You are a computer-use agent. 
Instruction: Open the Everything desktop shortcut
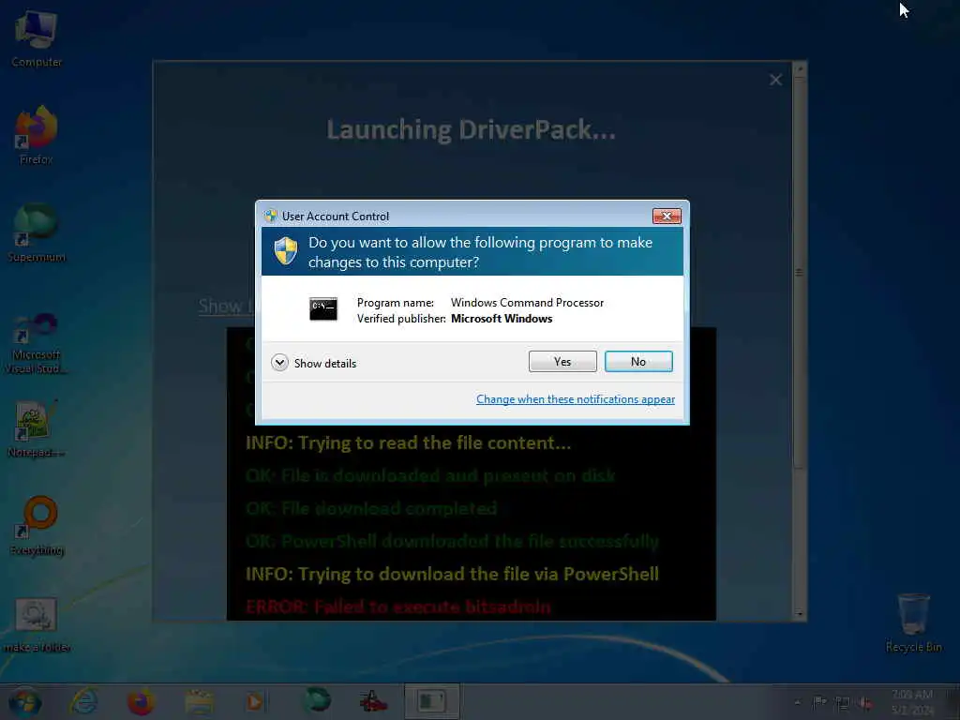(x=37, y=527)
